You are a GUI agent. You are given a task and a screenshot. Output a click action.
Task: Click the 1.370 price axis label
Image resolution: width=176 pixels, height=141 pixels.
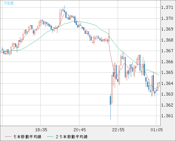click(167, 18)
